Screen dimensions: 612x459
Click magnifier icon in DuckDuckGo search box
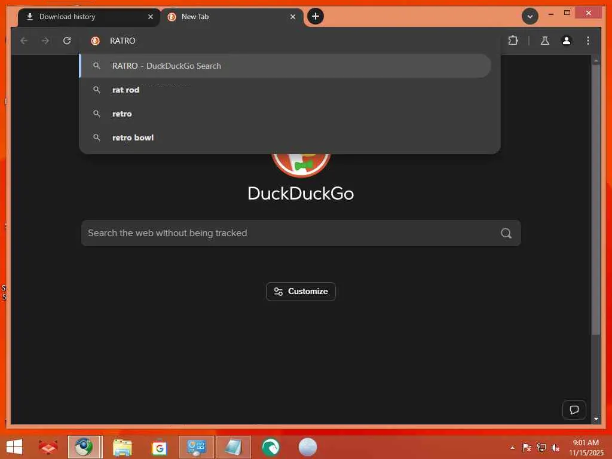pyautogui.click(x=506, y=233)
